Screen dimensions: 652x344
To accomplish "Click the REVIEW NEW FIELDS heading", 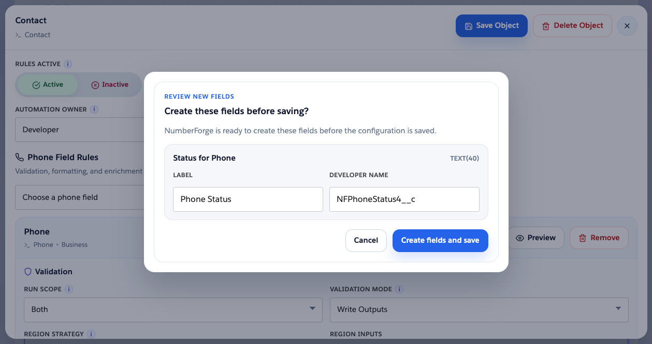I will tap(199, 97).
